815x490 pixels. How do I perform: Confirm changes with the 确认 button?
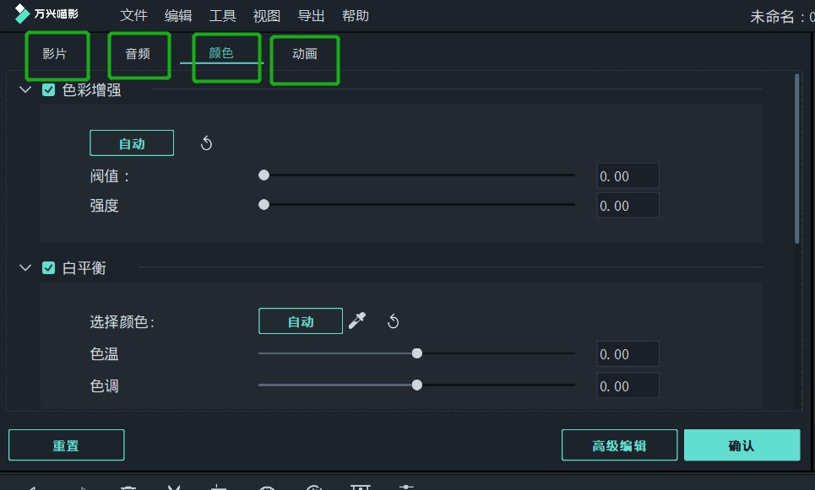pyautogui.click(x=741, y=445)
